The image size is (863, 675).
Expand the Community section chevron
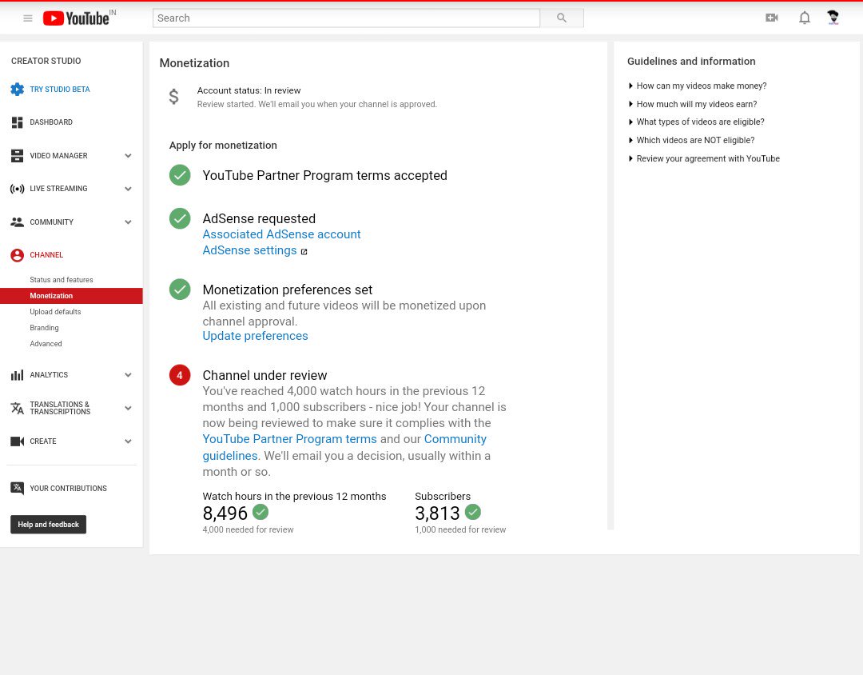pyautogui.click(x=128, y=222)
